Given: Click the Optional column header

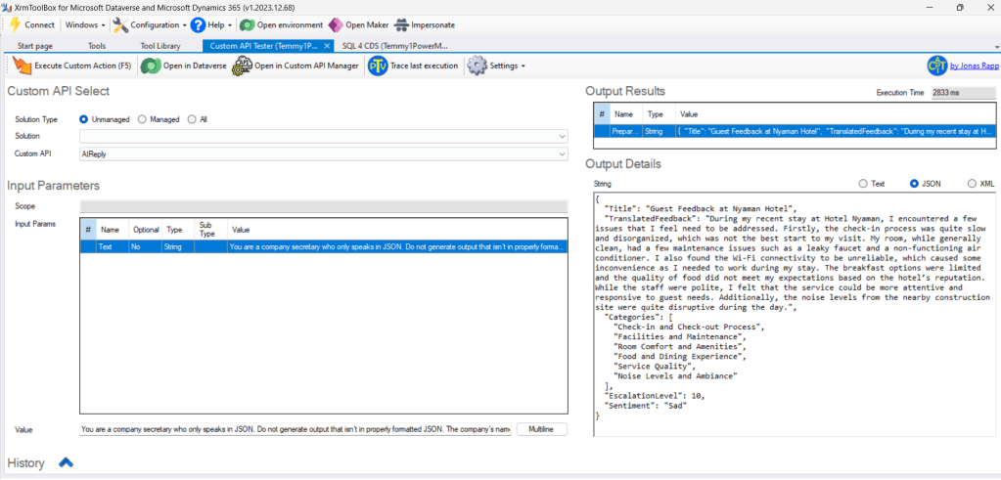Looking at the screenshot, I should [x=146, y=230].
